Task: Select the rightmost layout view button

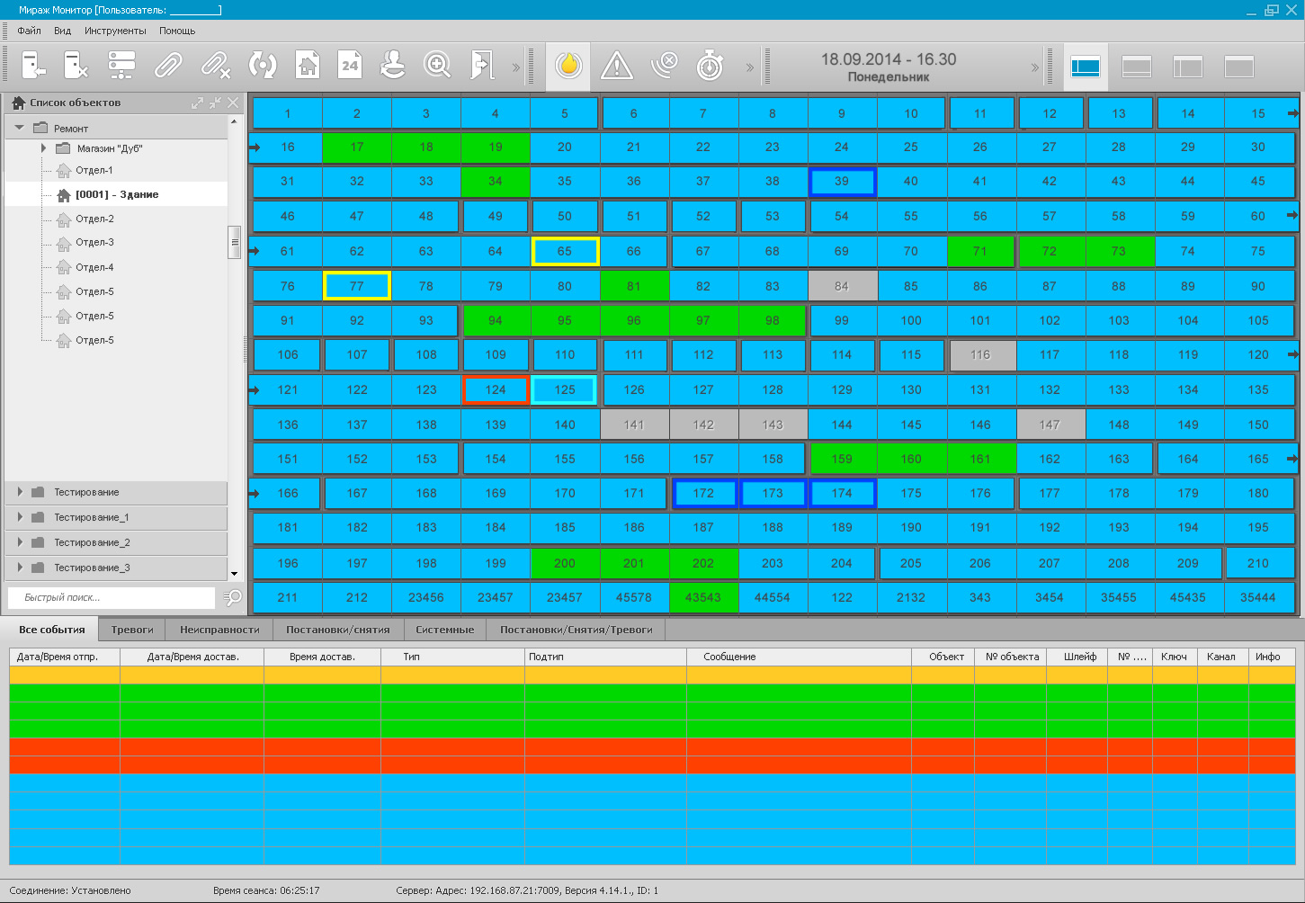Action: coord(1239,67)
